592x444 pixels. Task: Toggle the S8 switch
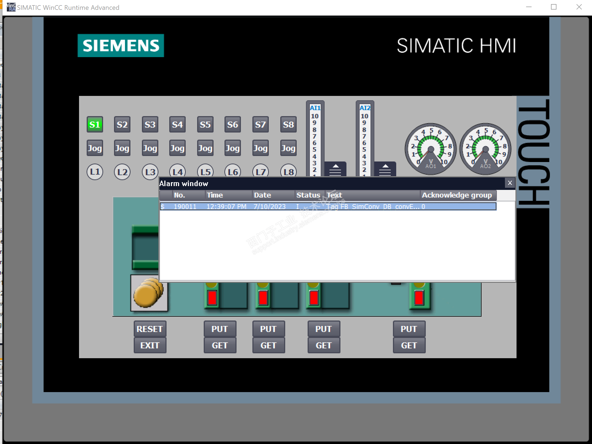click(288, 125)
